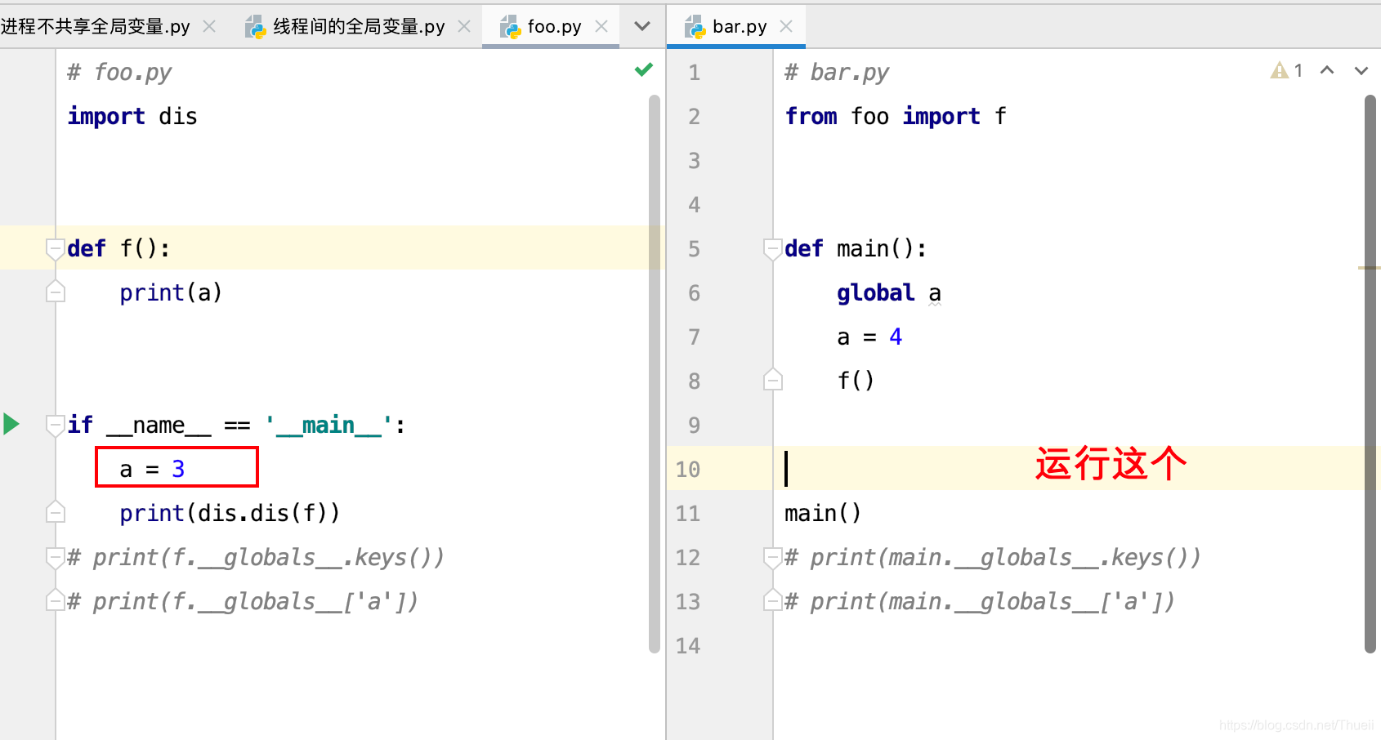Viewport: 1381px width, 740px height.
Task: Click the bar.py vertical scrollbar
Action: pos(1370,374)
